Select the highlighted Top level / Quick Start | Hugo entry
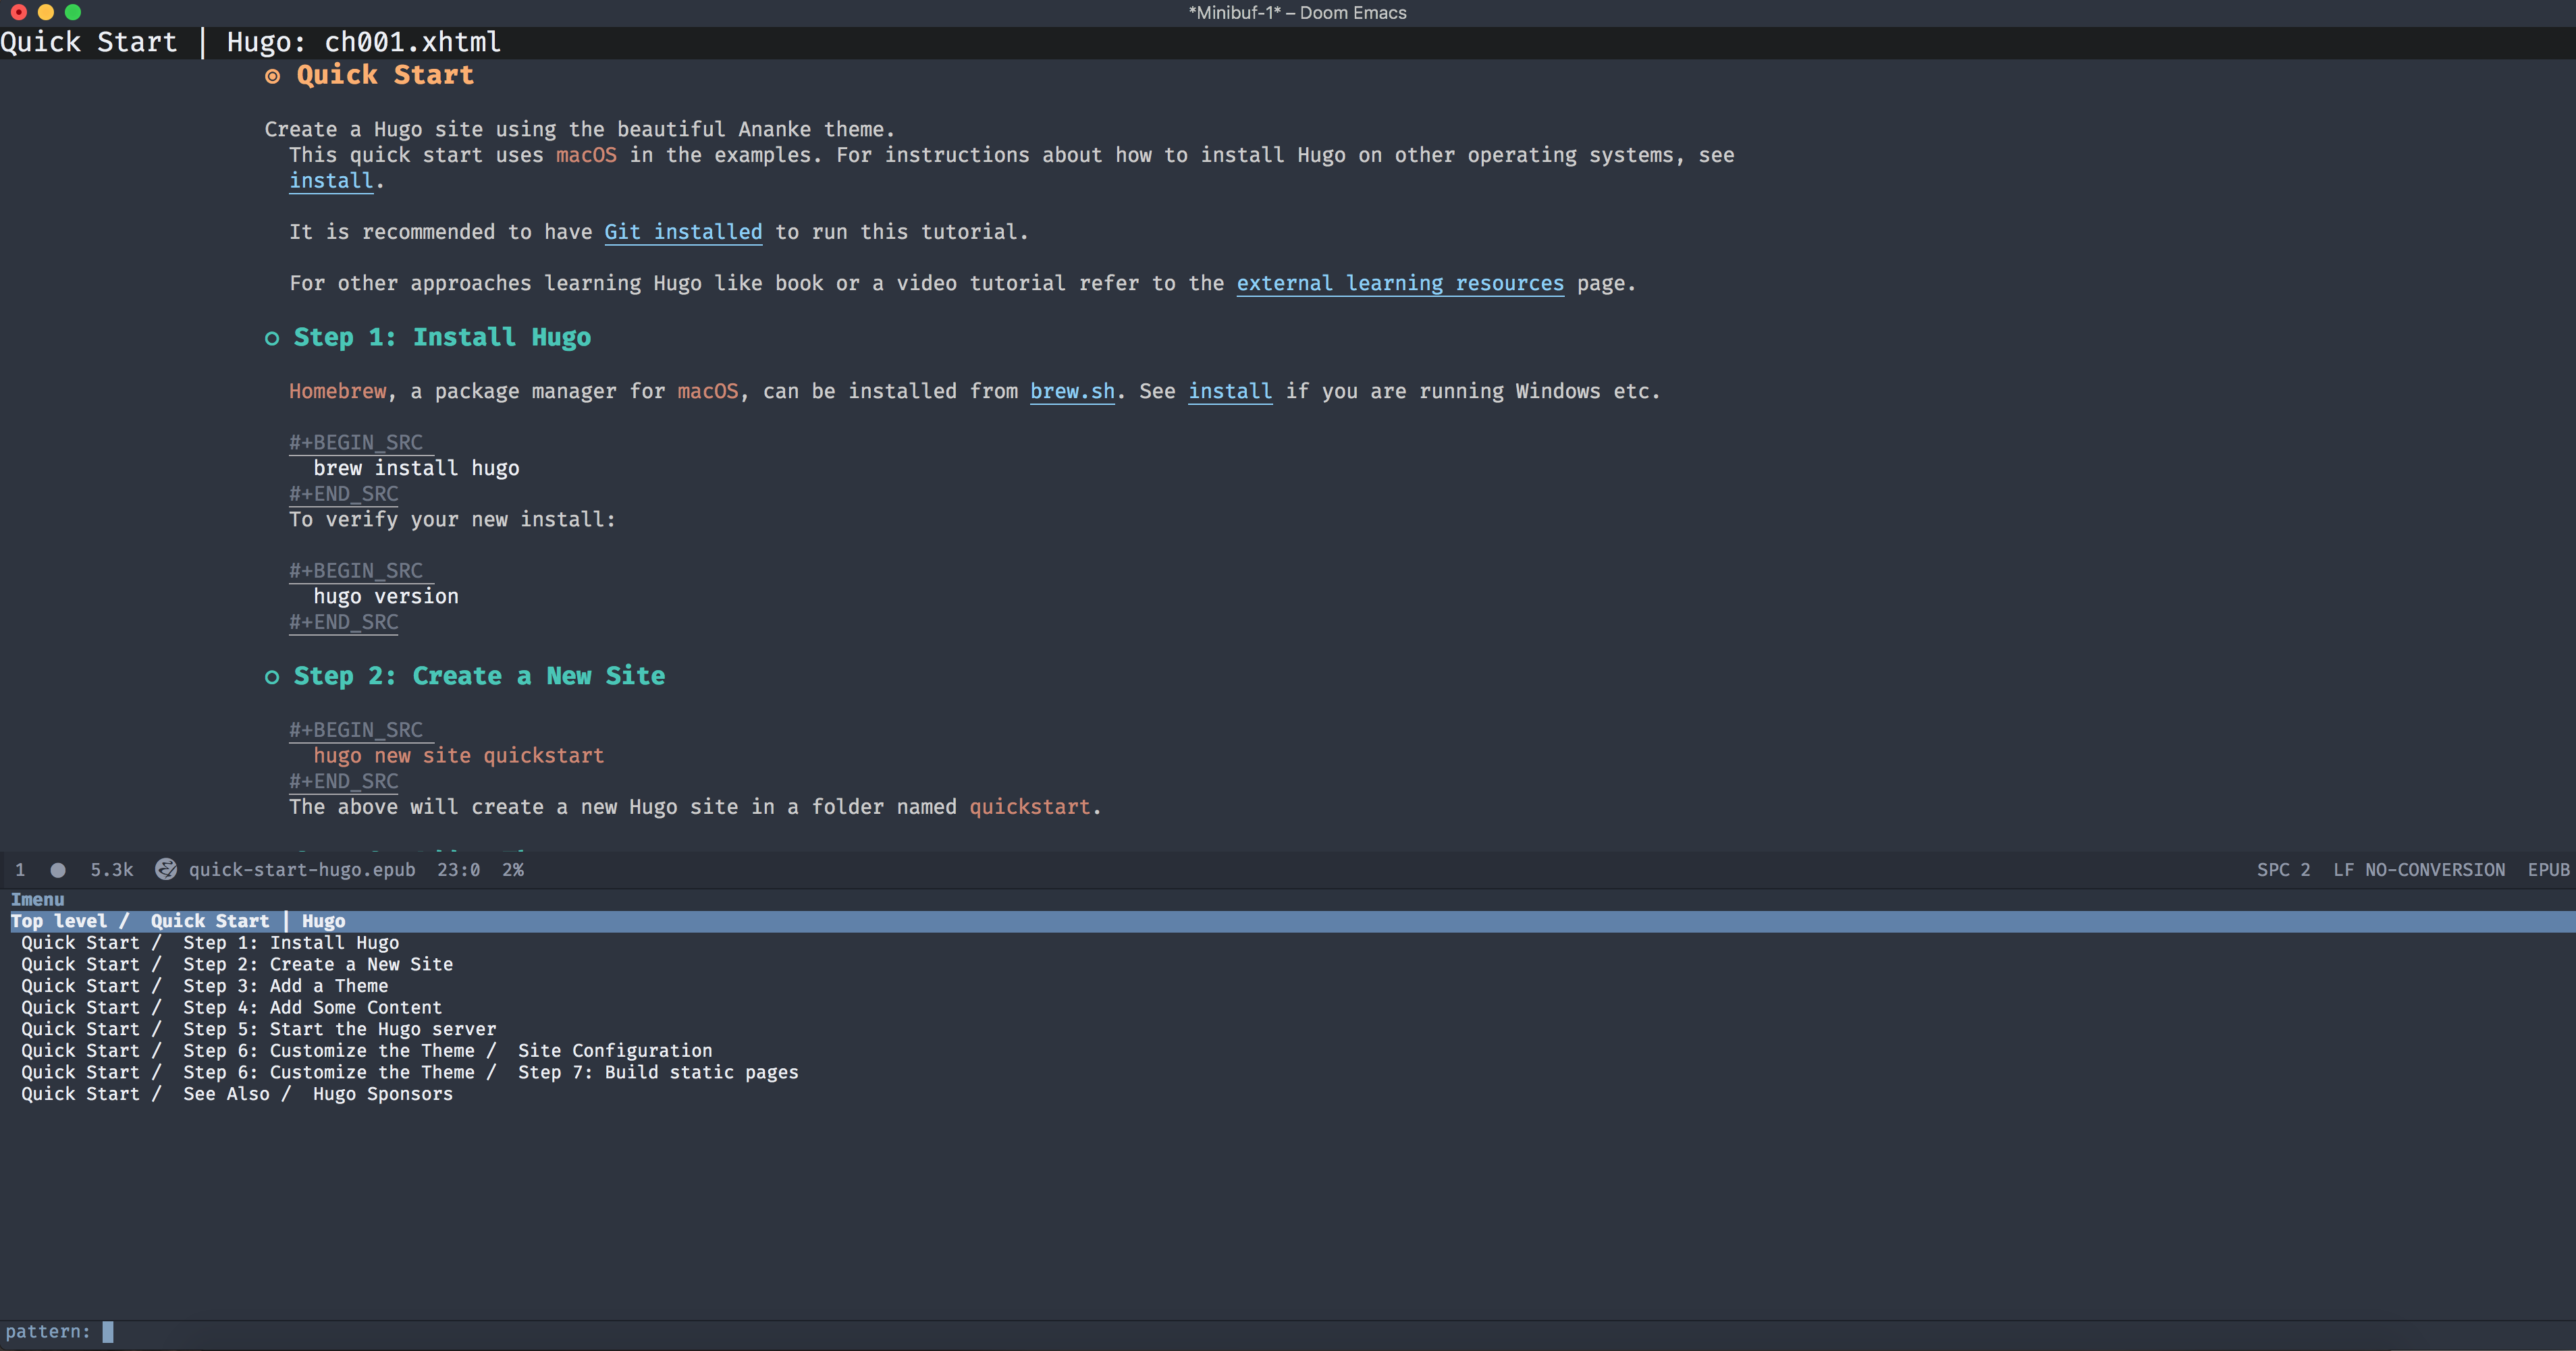2576x1351 pixels. pyautogui.click(x=178, y=921)
